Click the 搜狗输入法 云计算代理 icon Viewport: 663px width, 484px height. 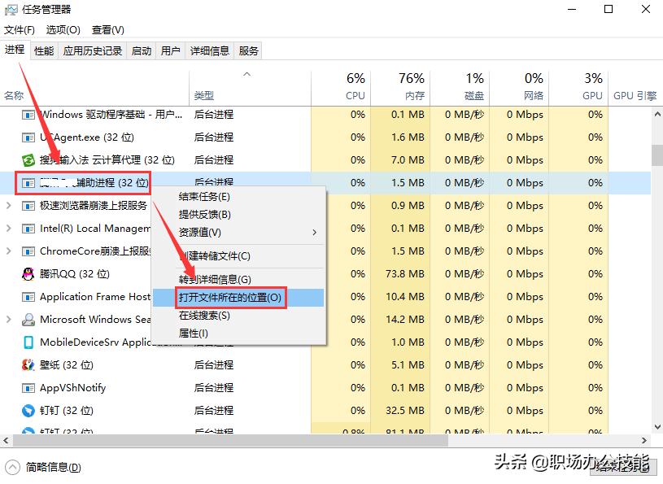pos(28,159)
